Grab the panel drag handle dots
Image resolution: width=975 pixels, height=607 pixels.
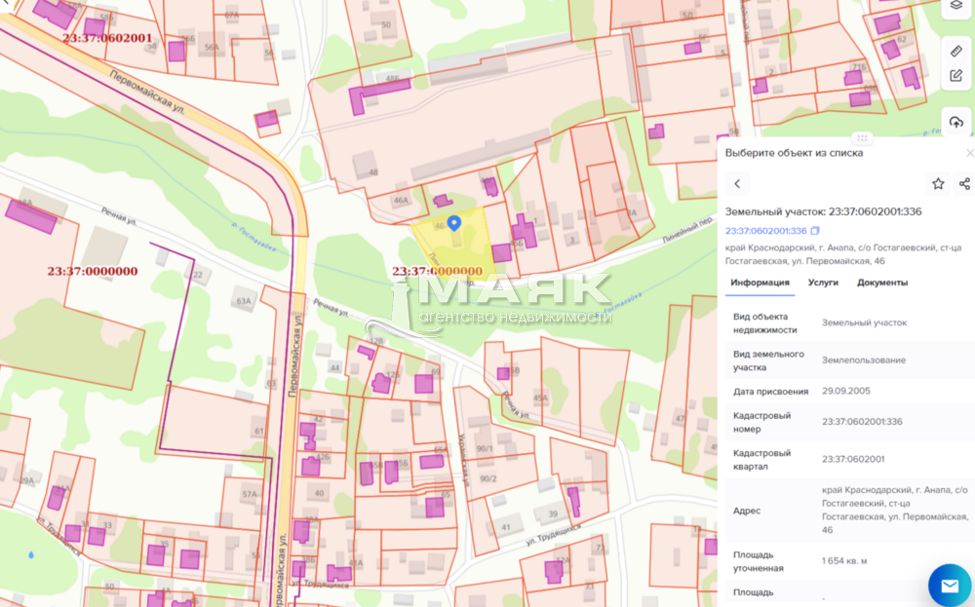(x=861, y=138)
